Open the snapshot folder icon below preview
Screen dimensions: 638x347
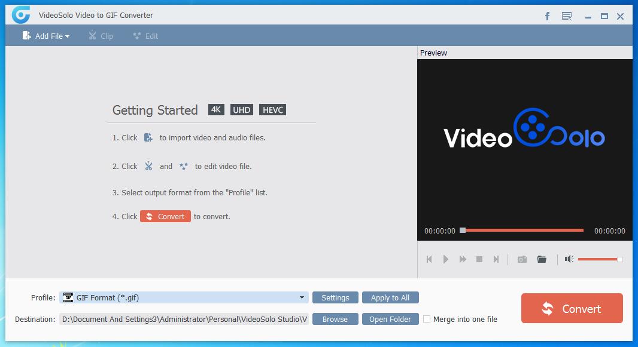[542, 259]
